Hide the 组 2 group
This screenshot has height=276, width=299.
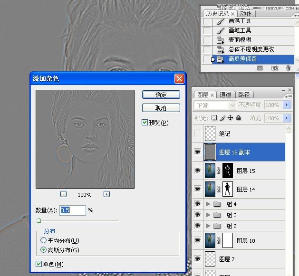pyautogui.click(x=198, y=226)
